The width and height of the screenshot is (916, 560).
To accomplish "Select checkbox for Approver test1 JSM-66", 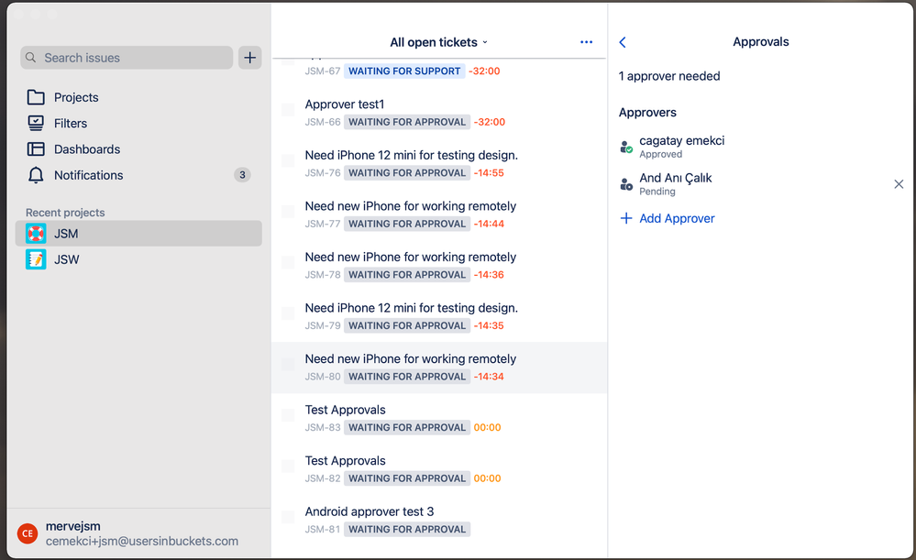I will pyautogui.click(x=288, y=110).
